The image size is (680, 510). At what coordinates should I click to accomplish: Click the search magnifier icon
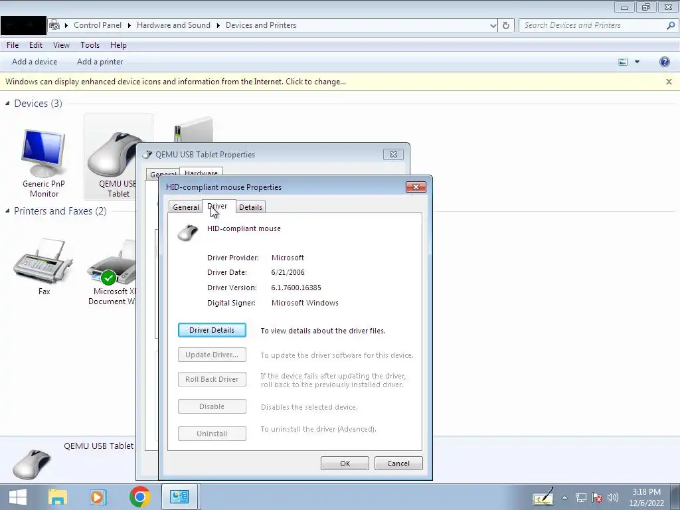pos(671,25)
